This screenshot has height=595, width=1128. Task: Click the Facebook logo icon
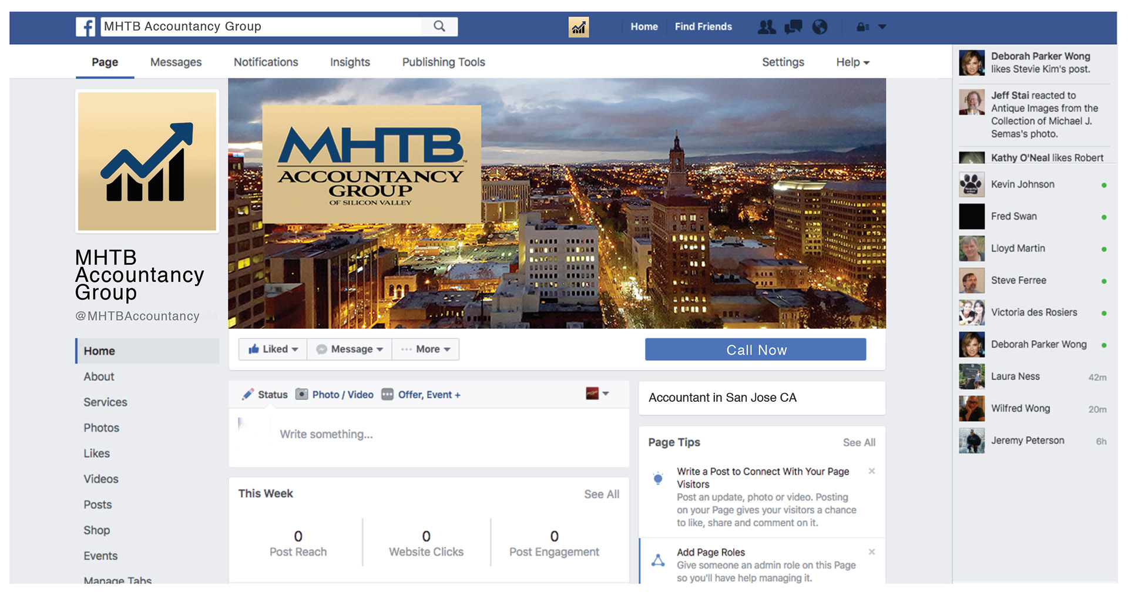click(85, 26)
